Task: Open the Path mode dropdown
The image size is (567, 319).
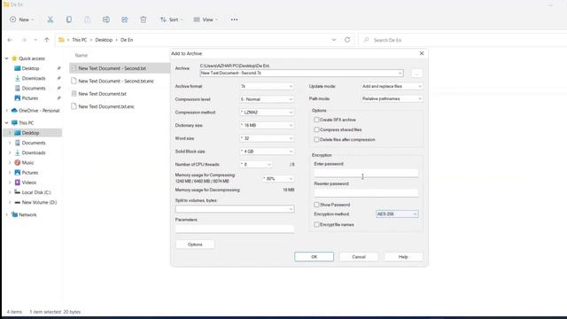Action: point(392,98)
